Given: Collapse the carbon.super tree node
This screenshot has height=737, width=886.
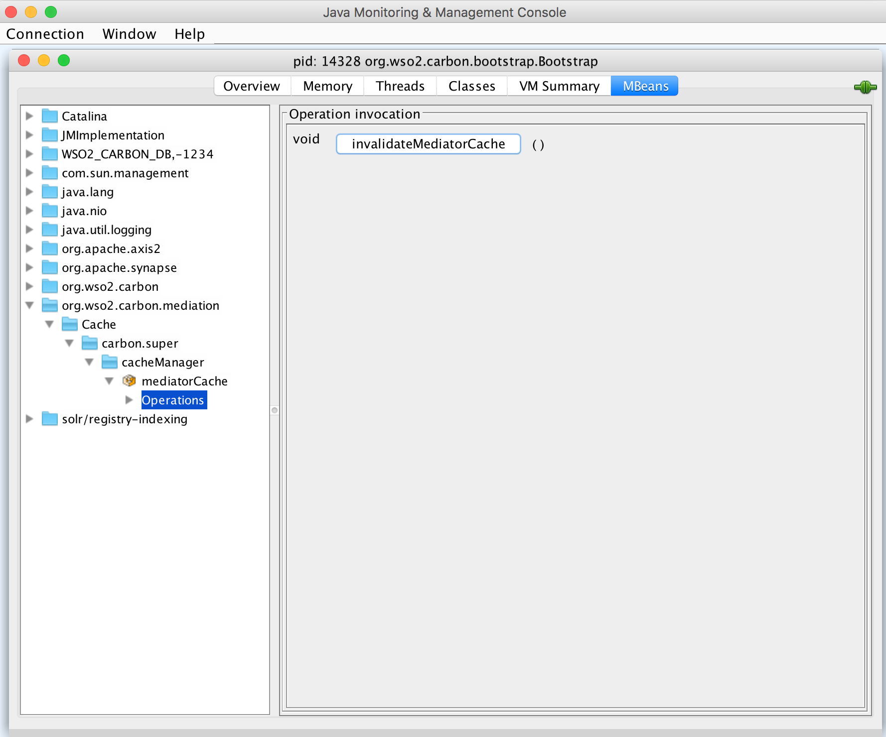Looking at the screenshot, I should [69, 343].
